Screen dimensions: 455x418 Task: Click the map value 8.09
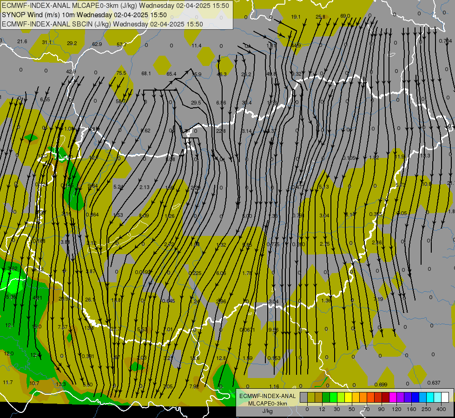[x=144, y=215]
